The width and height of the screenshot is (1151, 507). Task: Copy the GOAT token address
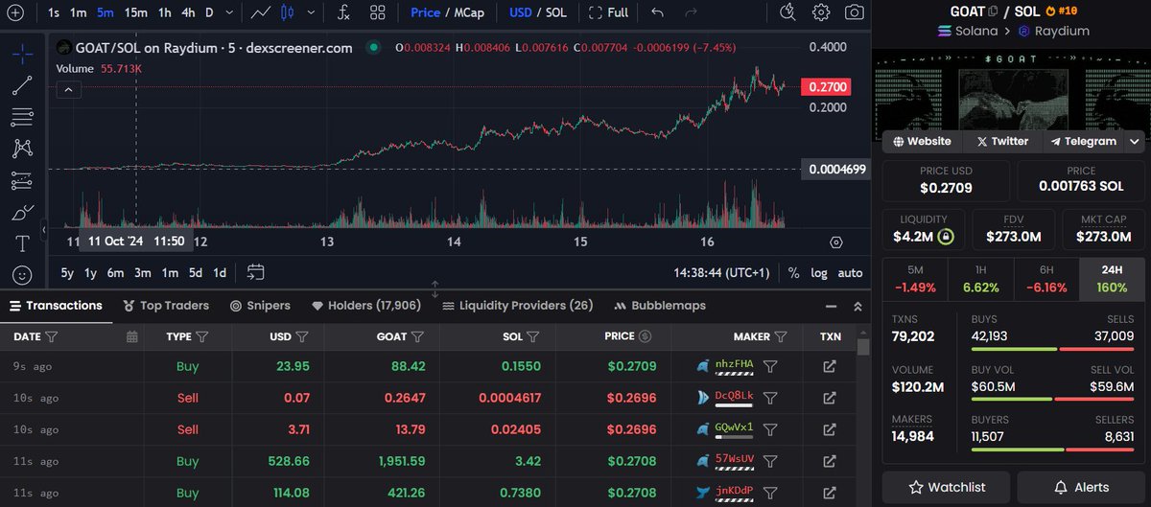tap(992, 12)
